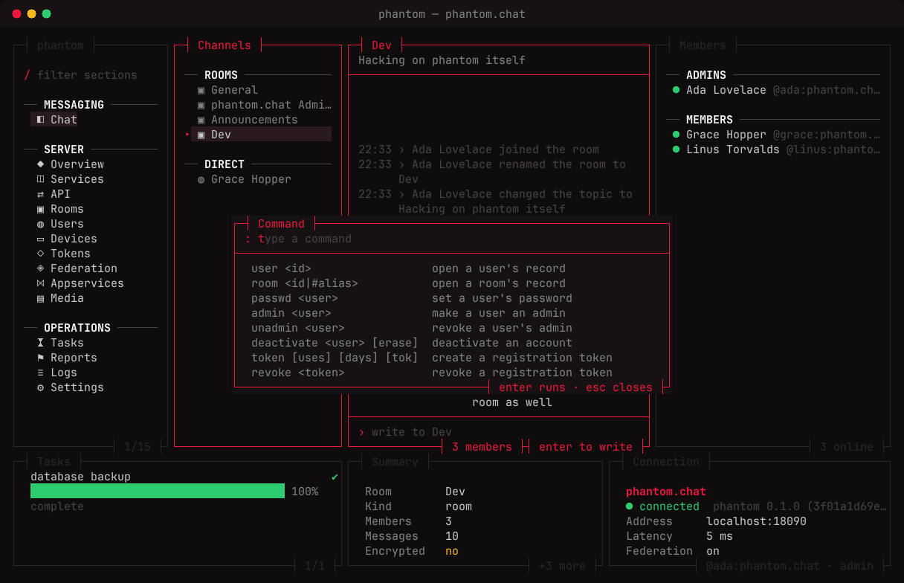Click Ada Lovelace's green online dot
Image resolution: width=904 pixels, height=583 pixels.
[676, 90]
